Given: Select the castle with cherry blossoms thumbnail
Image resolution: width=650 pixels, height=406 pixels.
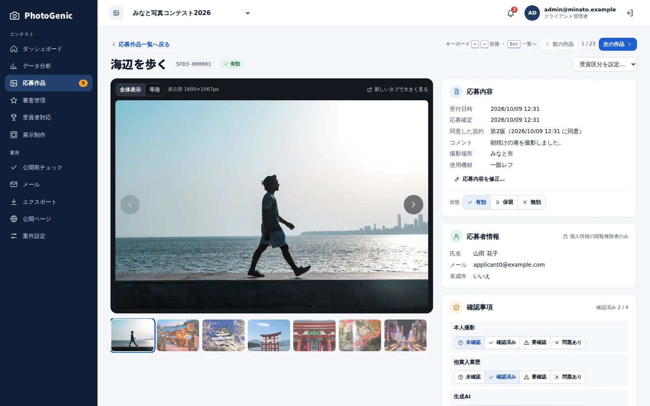Looking at the screenshot, I should [x=223, y=335].
